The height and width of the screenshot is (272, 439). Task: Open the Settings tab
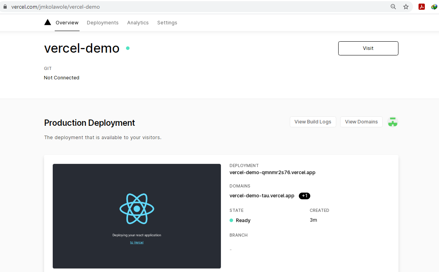(x=167, y=23)
